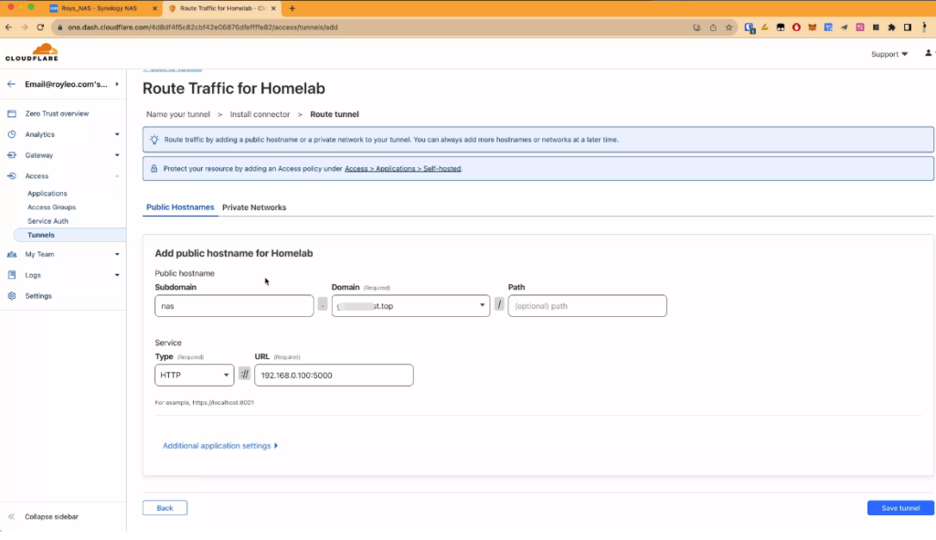Click the Subdomain field containing nas
This screenshot has height=540, width=936.
[x=233, y=305]
